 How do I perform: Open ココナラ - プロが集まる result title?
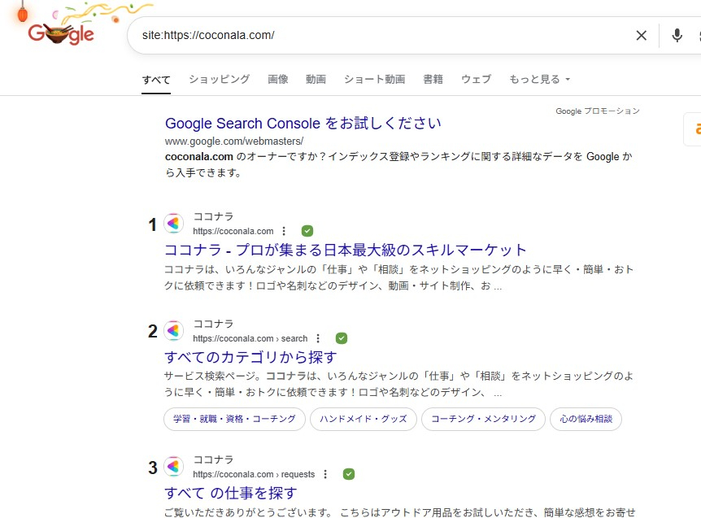click(346, 250)
